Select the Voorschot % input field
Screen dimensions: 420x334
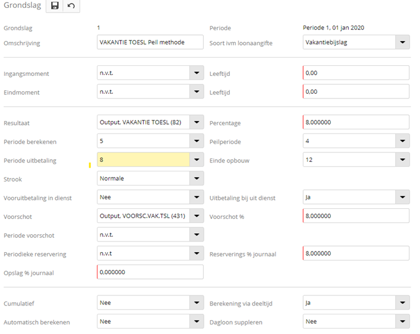[355, 216]
